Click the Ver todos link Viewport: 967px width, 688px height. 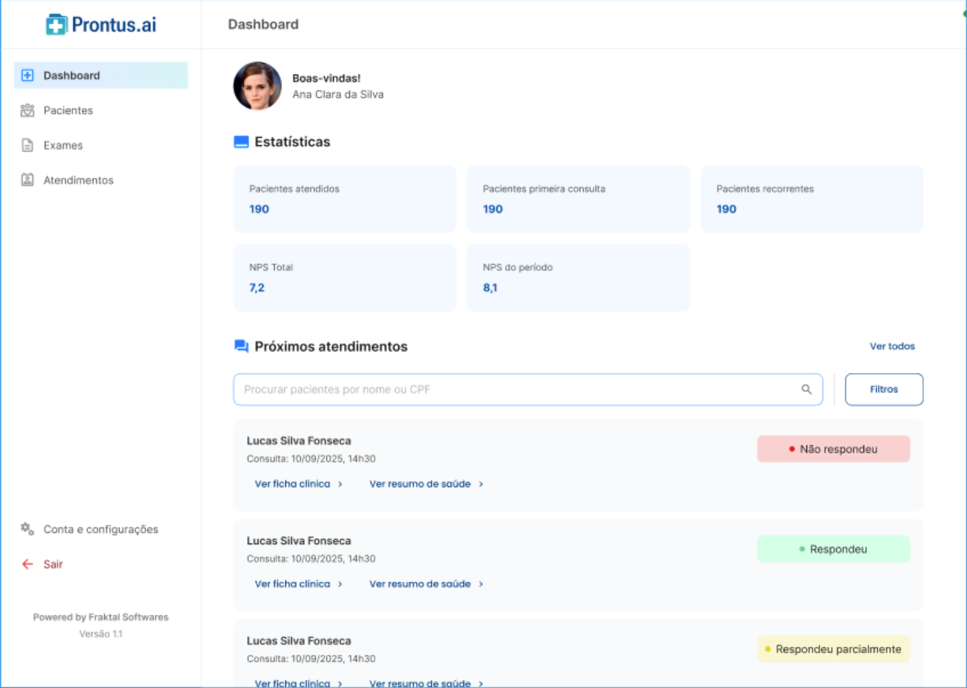892,346
